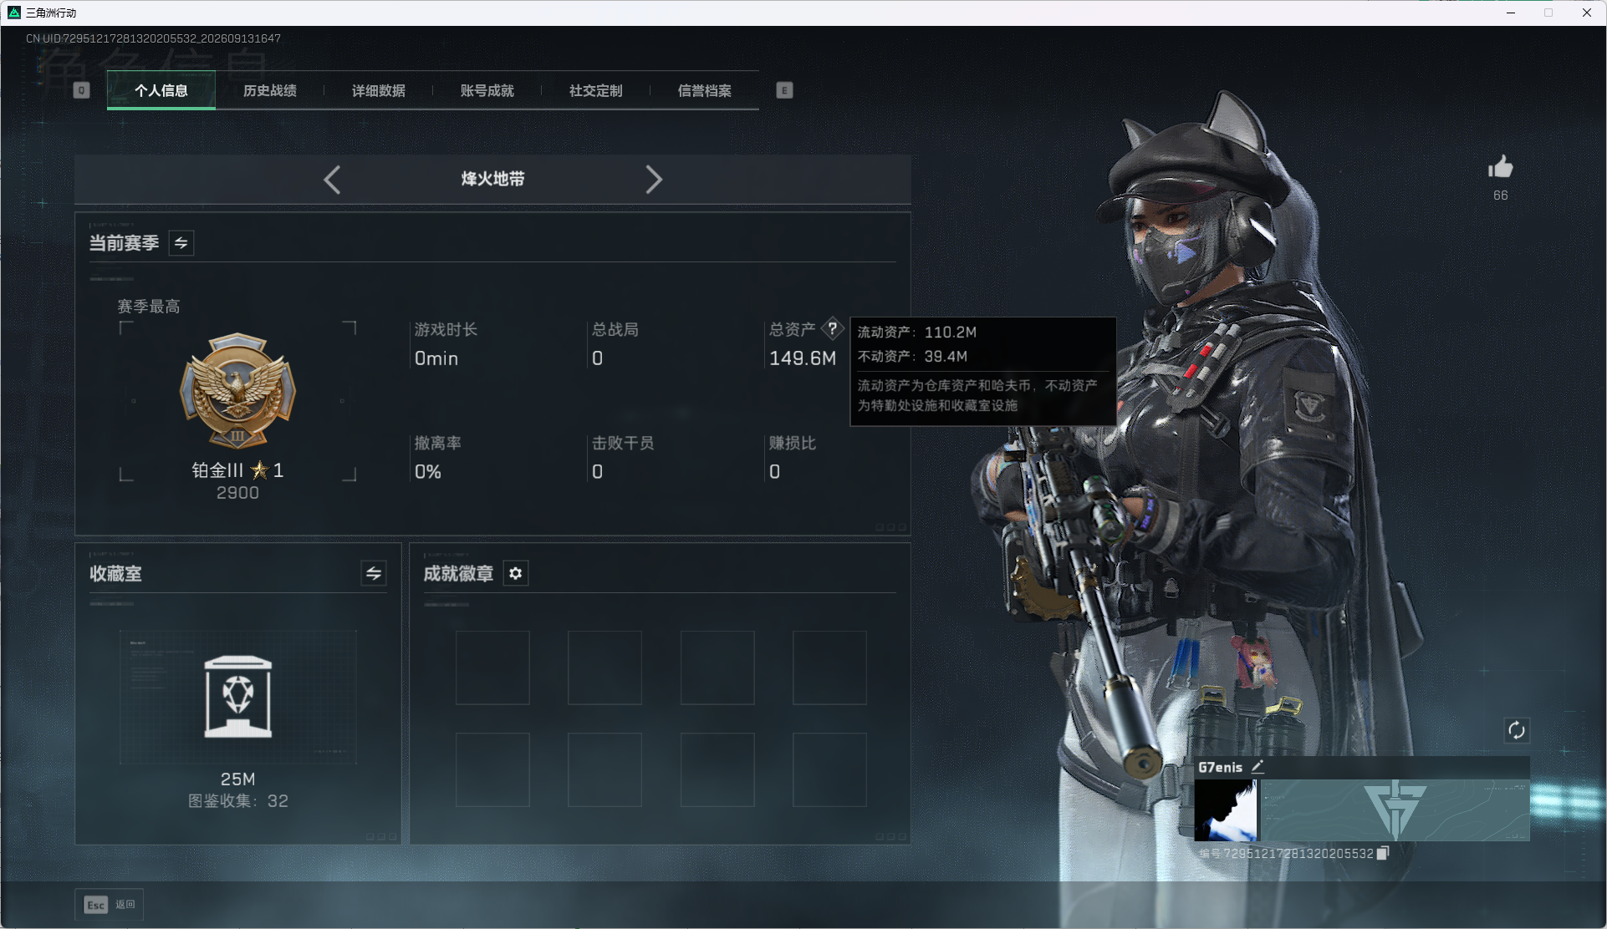Switch to the 信誉档案 tab
The width and height of the screenshot is (1607, 929).
(705, 90)
